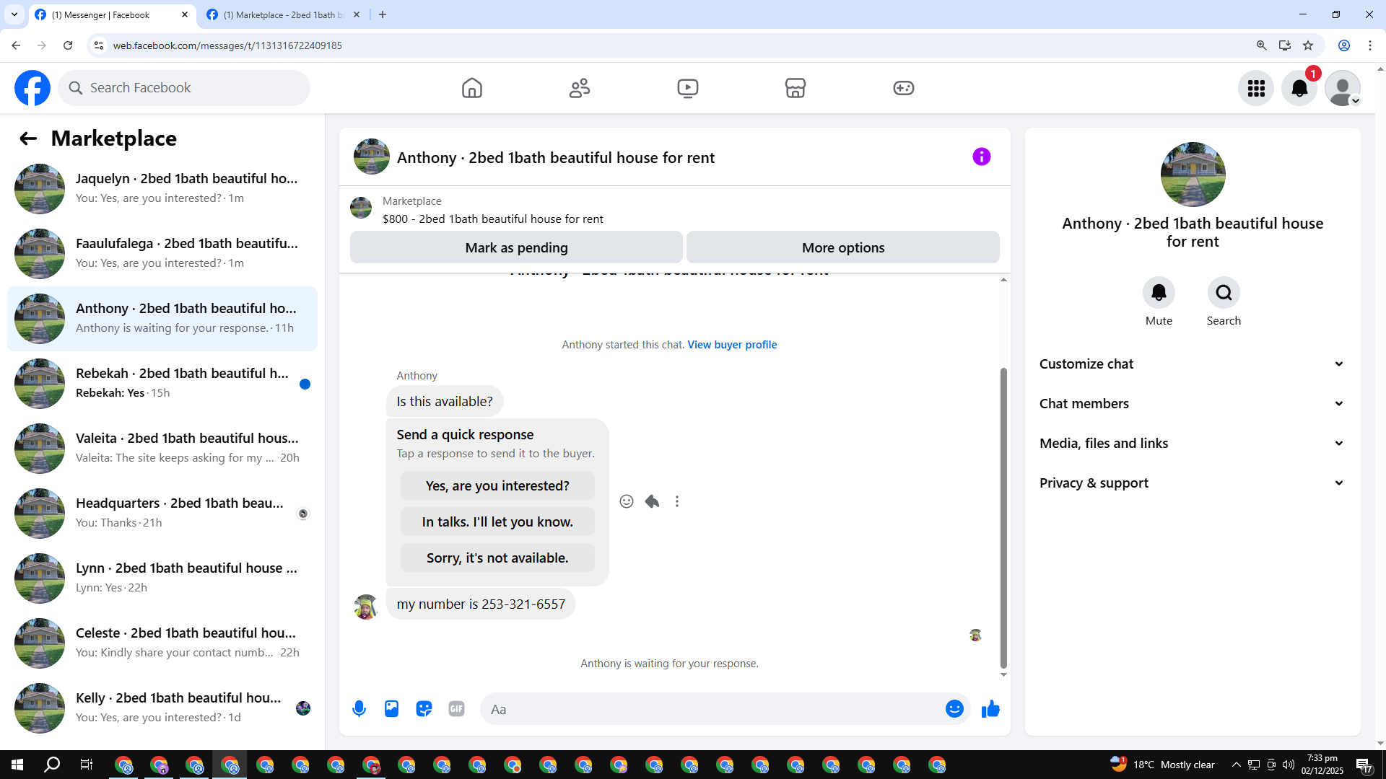Click the reply arrow icon
The image size is (1386, 779).
652,501
